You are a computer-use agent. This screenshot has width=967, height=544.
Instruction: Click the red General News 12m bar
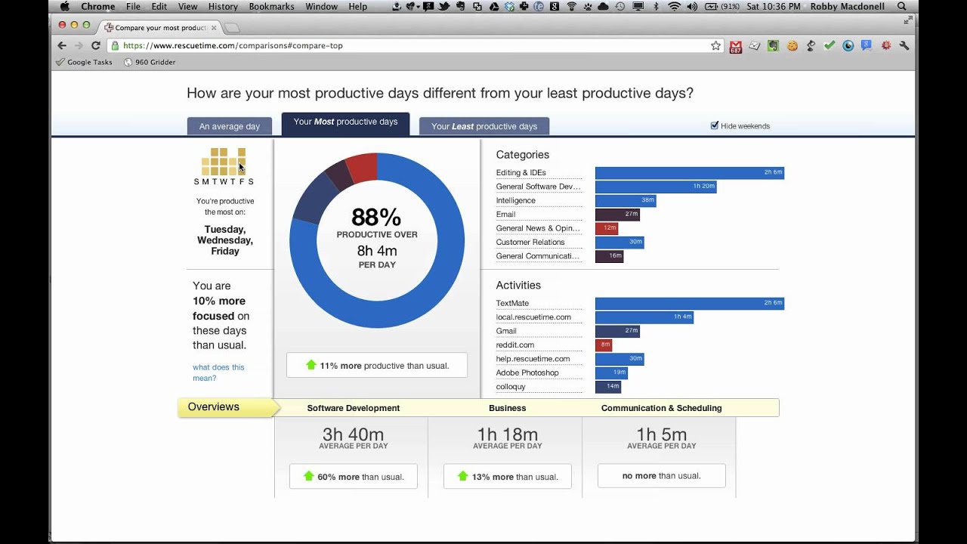607,228
